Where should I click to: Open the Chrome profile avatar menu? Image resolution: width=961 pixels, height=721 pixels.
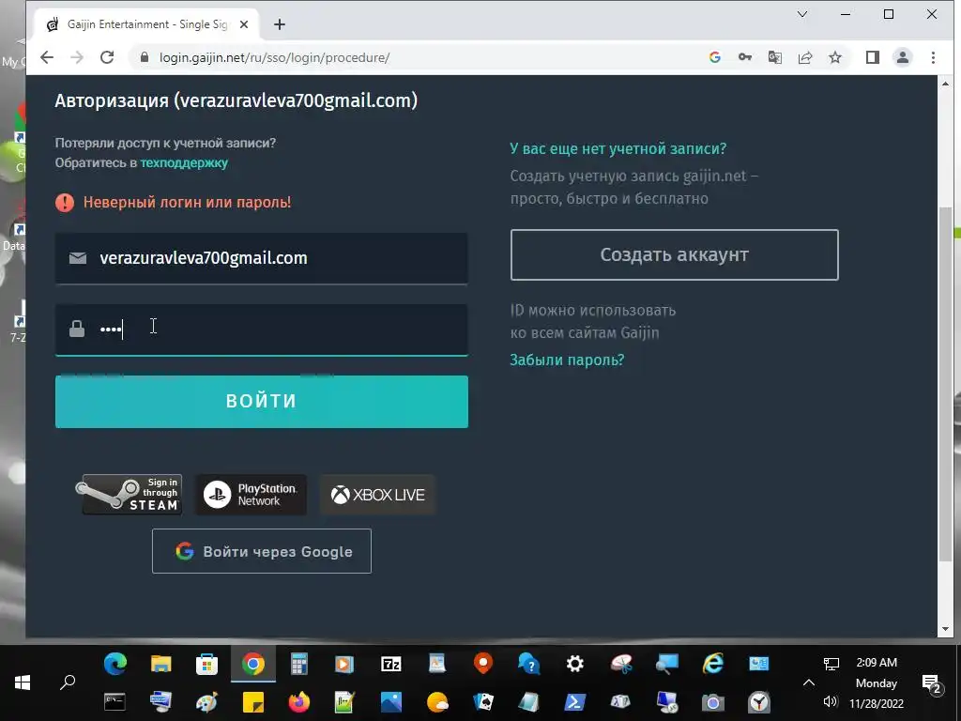902,57
